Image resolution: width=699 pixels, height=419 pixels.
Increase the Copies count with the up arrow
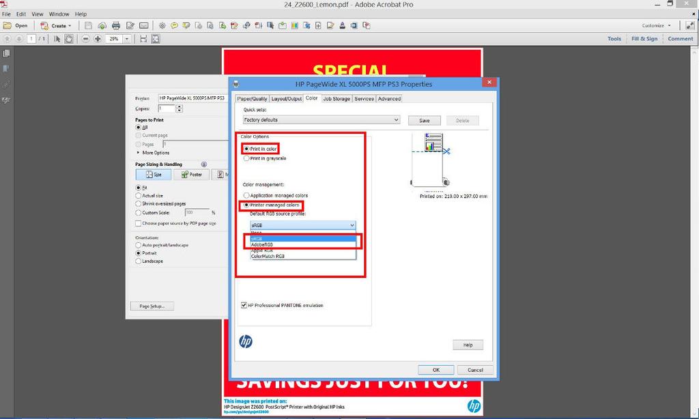point(180,106)
